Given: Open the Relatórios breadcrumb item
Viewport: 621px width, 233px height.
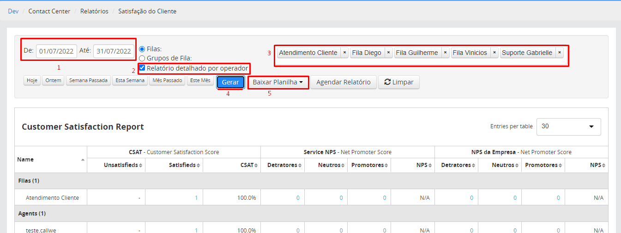Looking at the screenshot, I should point(94,11).
